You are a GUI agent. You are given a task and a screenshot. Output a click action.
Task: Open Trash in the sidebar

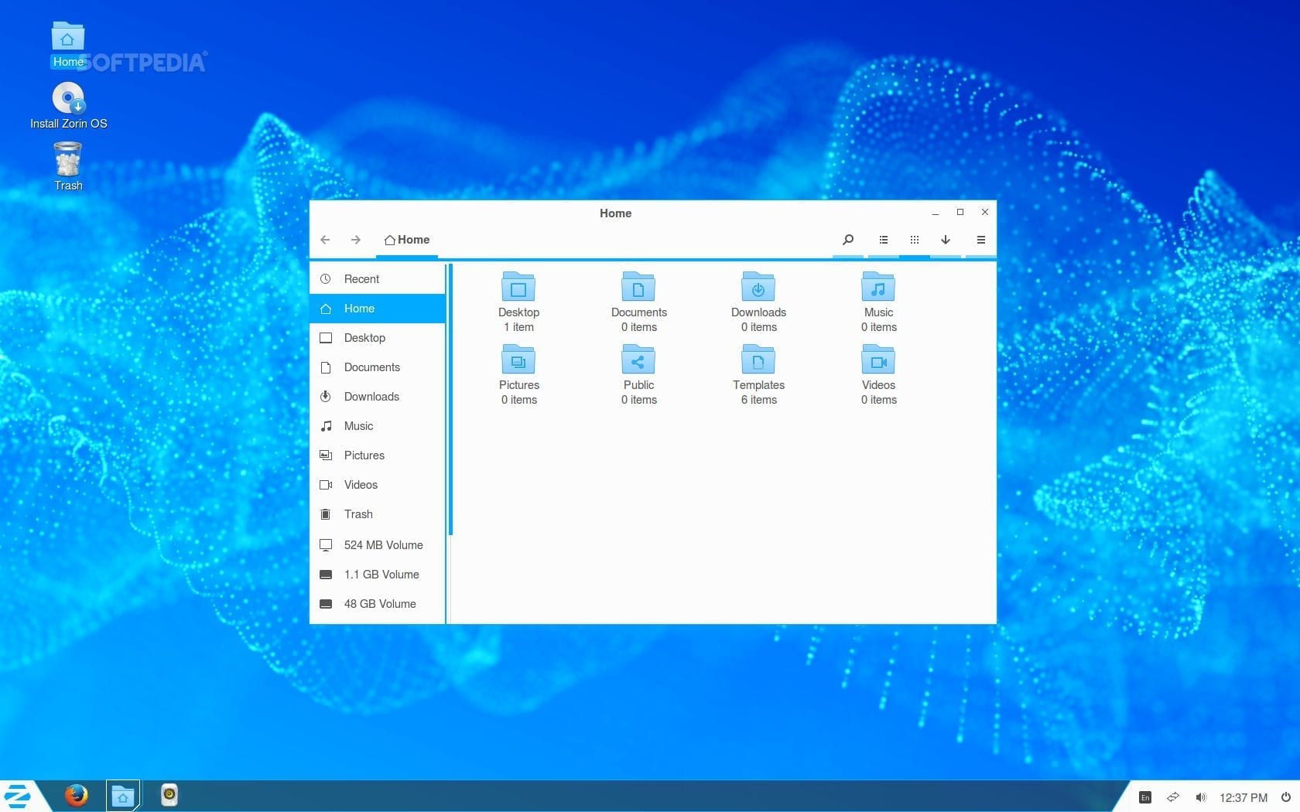tap(358, 514)
